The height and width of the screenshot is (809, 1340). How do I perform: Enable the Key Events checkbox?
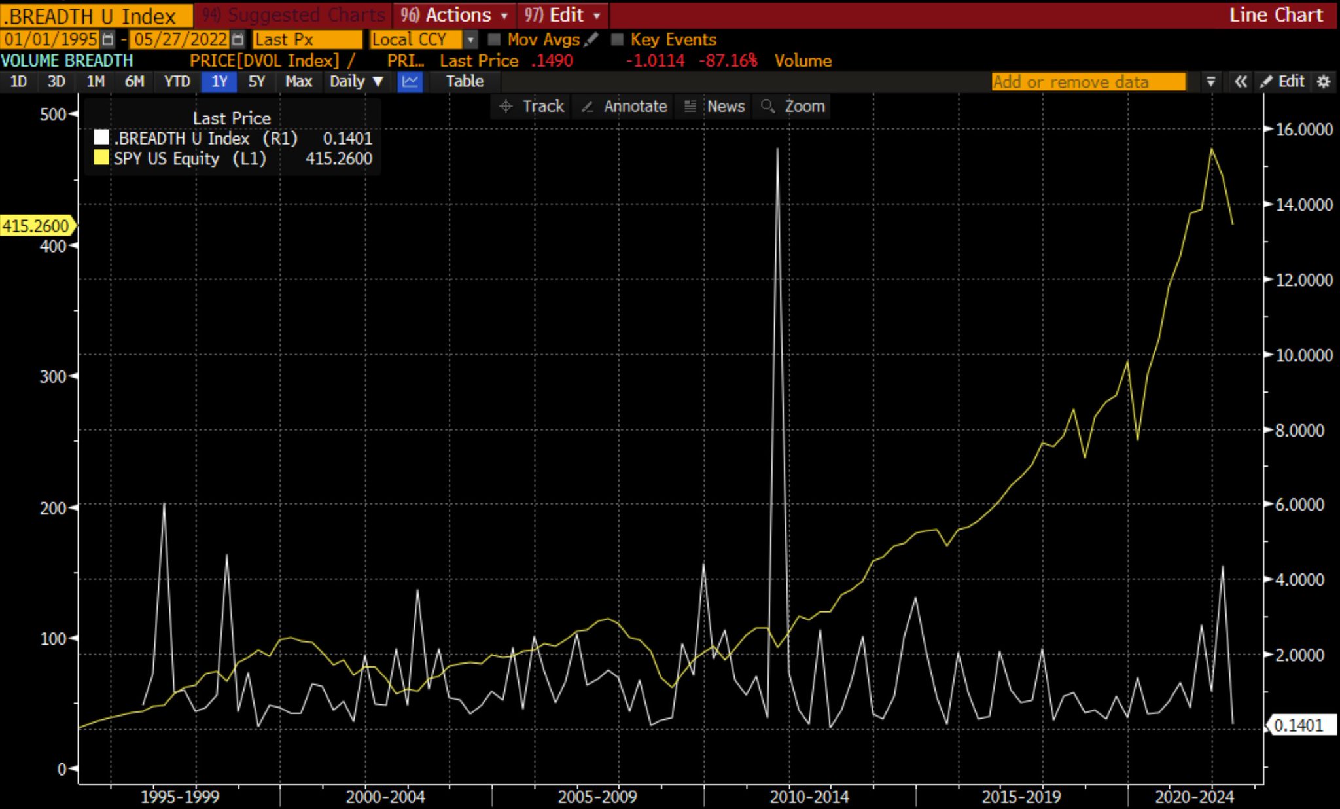(x=617, y=39)
